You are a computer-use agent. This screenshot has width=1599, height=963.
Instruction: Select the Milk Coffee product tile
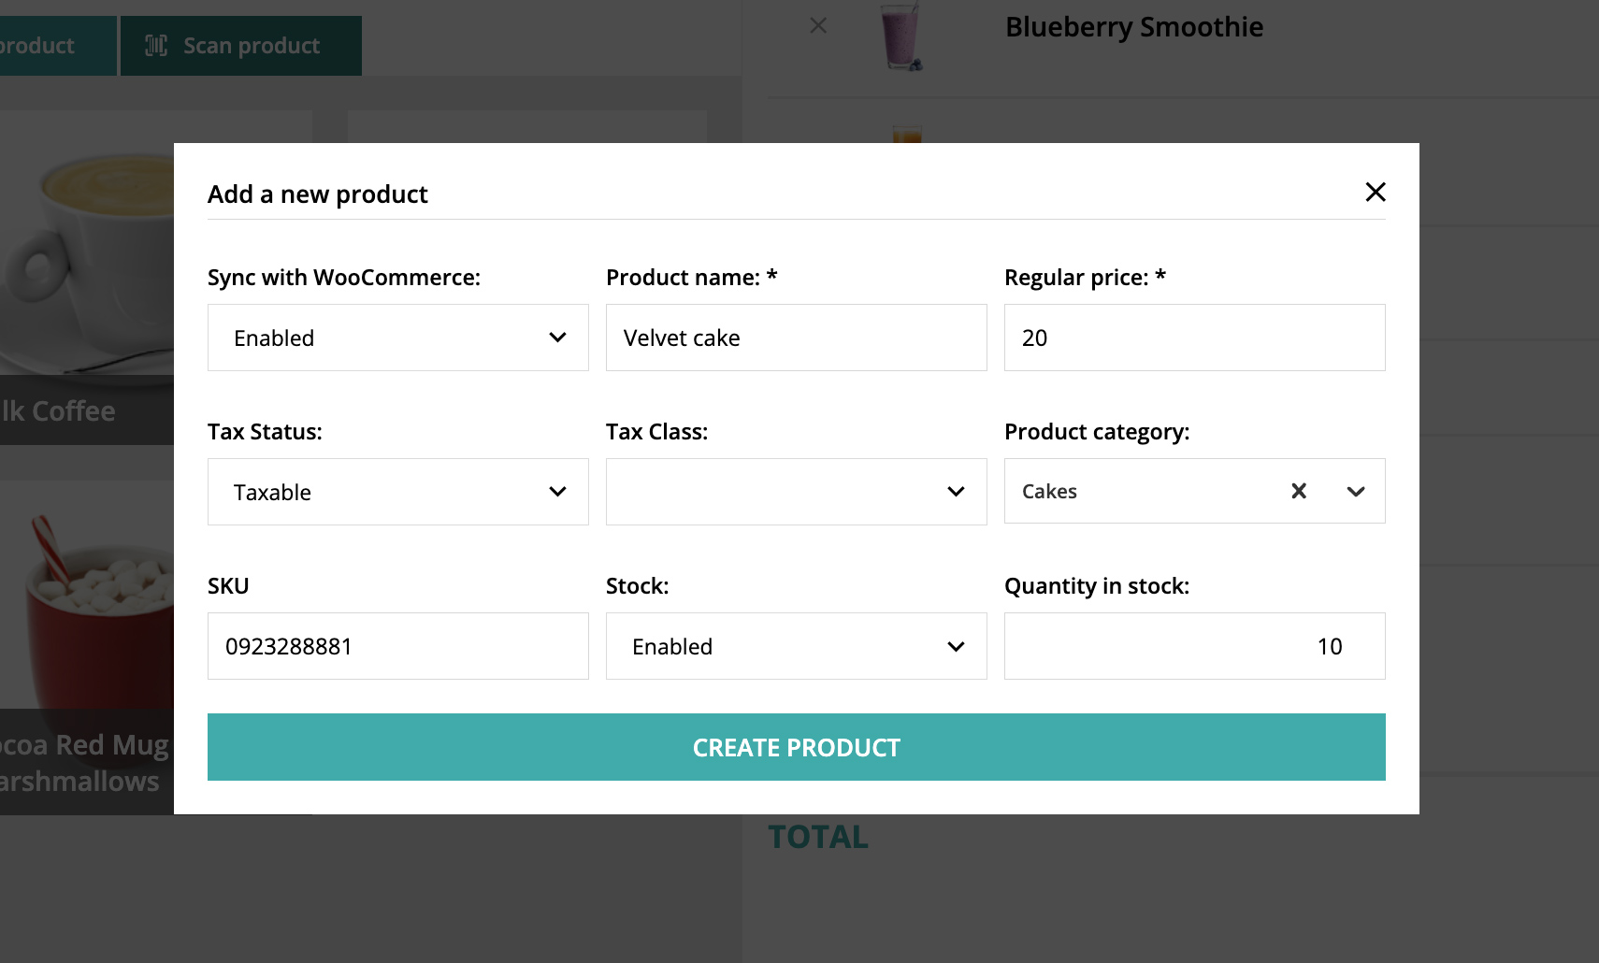(86, 280)
